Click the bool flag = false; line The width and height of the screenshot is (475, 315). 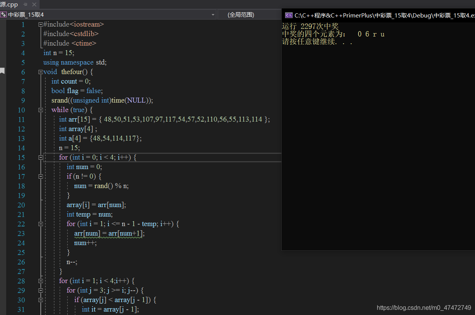pos(77,91)
